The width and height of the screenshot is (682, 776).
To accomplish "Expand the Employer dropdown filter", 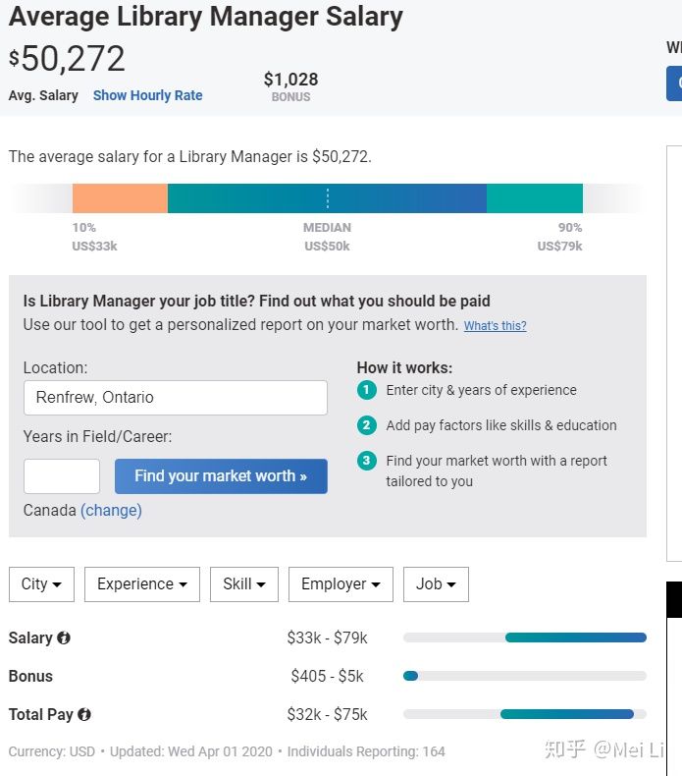I will coord(341,584).
